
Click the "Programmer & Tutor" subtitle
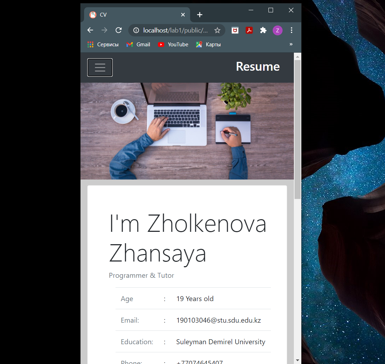[141, 275]
